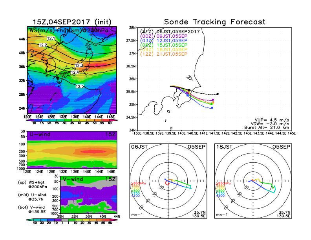
Task: Select the black "(21Z) 06JST,05SEP2017" legend entry
Action: tap(170, 32)
